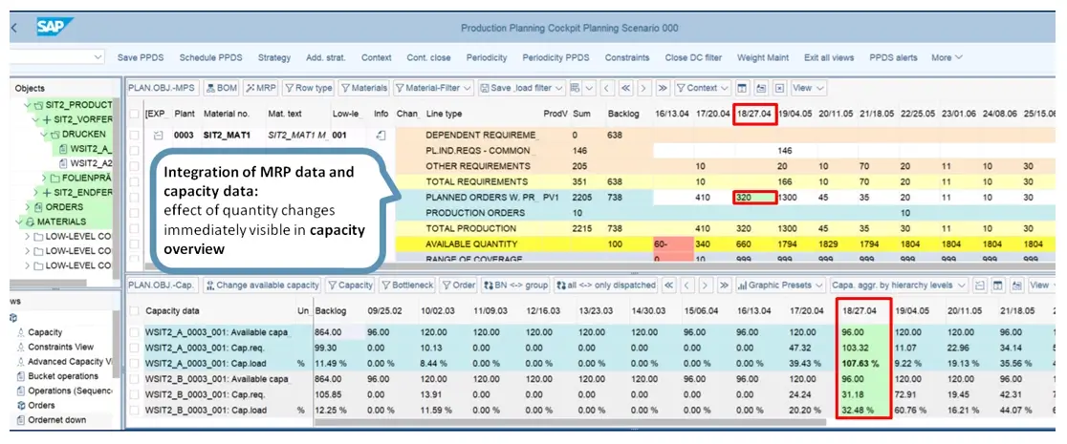Click Close DC filter
The height and width of the screenshot is (444, 1067).
coord(693,58)
